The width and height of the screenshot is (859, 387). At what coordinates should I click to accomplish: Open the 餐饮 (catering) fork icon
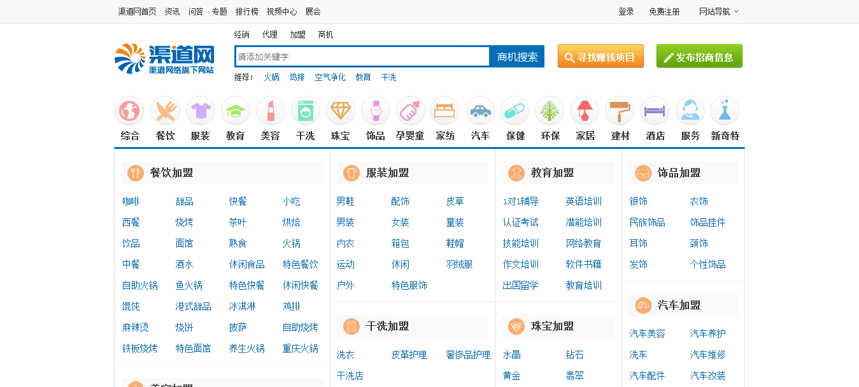[x=165, y=109]
